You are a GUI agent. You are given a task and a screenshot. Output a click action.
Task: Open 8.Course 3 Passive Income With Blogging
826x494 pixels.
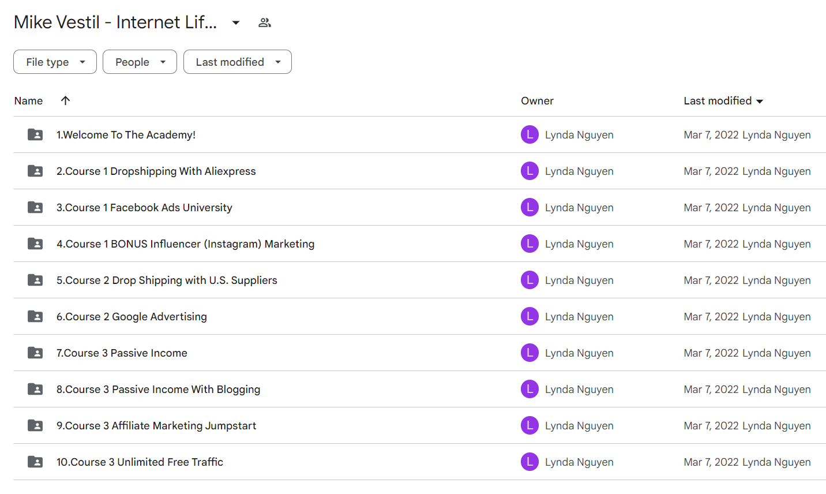point(158,389)
